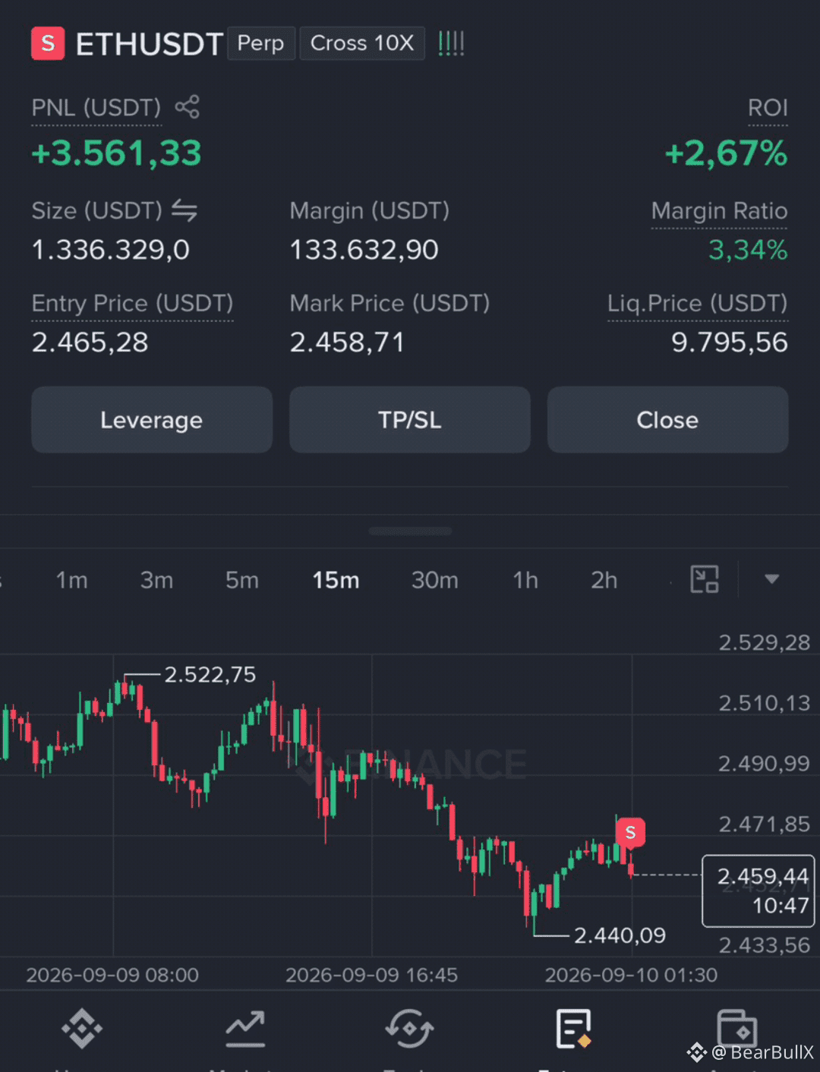Tap the Cross 10X margin mode tag

coord(362,43)
